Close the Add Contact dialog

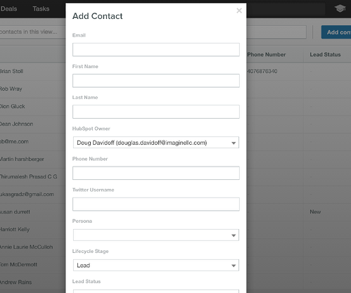(x=239, y=11)
